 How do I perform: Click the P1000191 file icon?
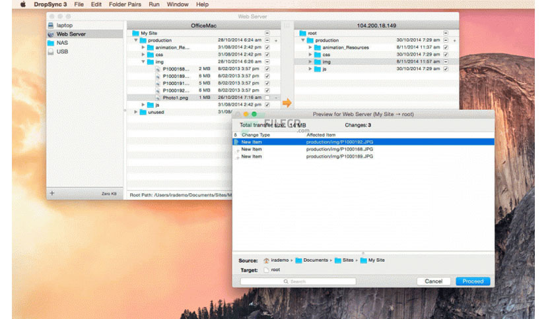(x=158, y=84)
